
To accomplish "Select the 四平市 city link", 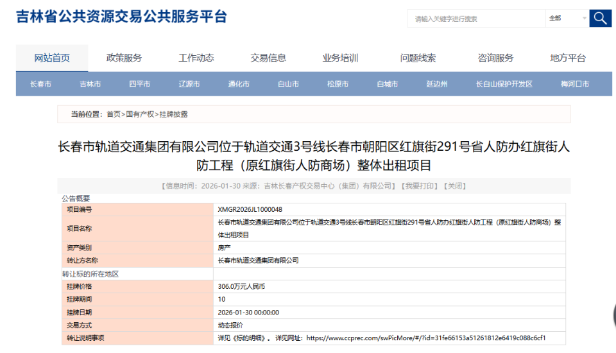I will 139,84.
